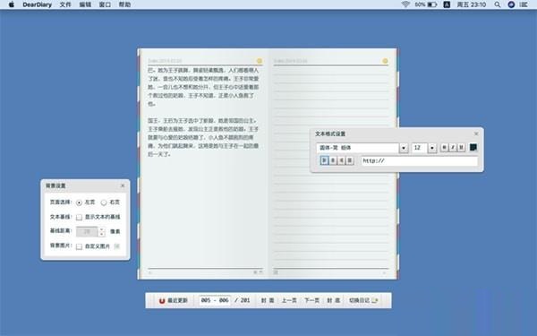Go to the front cover 封面

(x=268, y=300)
